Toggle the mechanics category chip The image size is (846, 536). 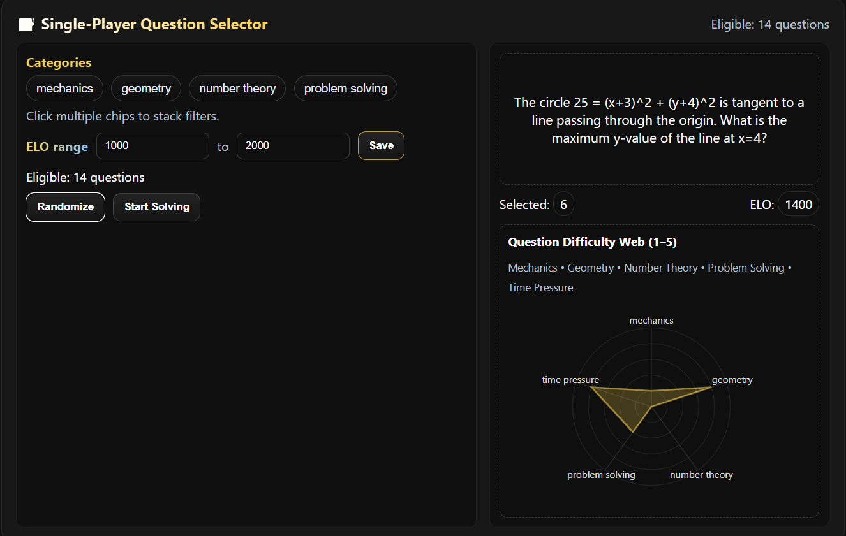64,89
